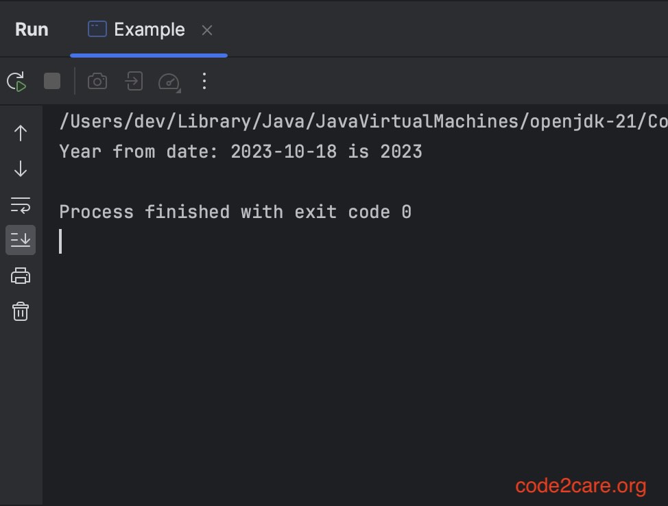Open the Run tool window menu
The width and height of the screenshot is (668, 506).
32,29
